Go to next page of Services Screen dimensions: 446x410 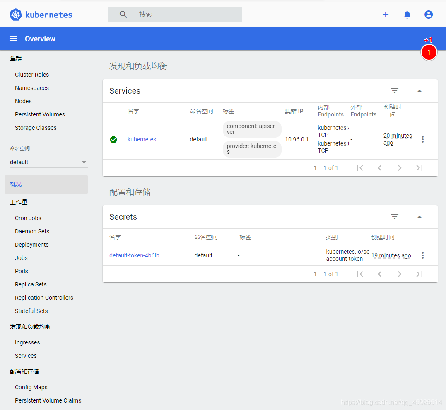(x=400, y=168)
